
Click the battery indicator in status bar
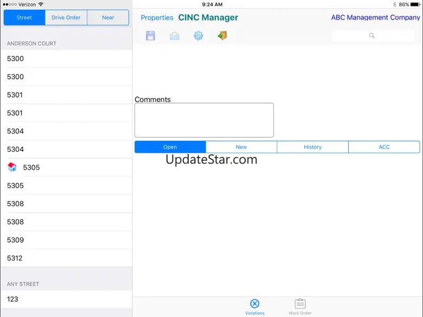[415, 4]
